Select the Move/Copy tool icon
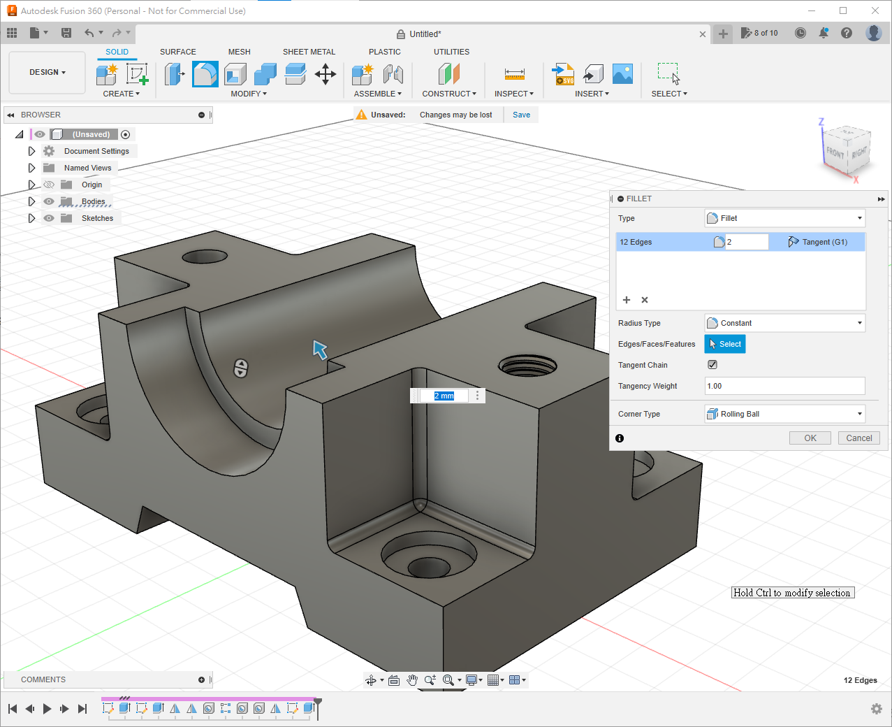This screenshot has width=892, height=727. (x=326, y=74)
